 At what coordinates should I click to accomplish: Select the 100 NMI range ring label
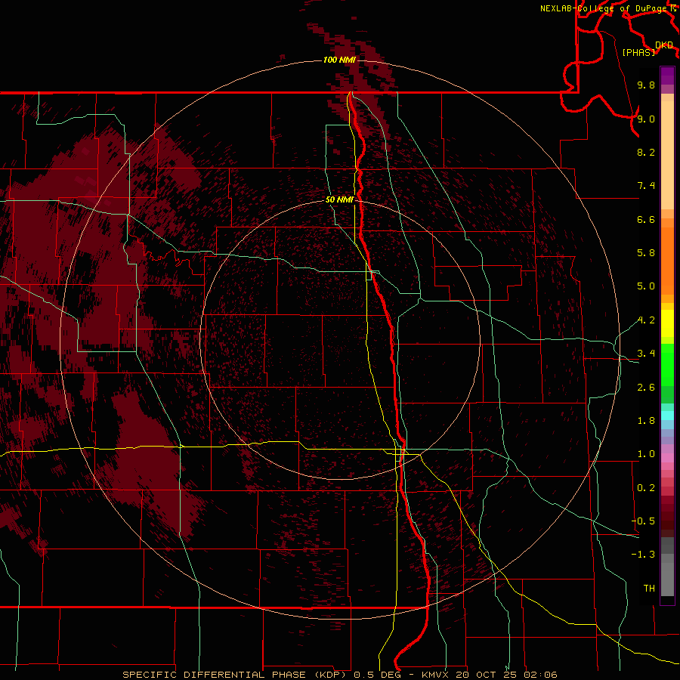[339, 60]
